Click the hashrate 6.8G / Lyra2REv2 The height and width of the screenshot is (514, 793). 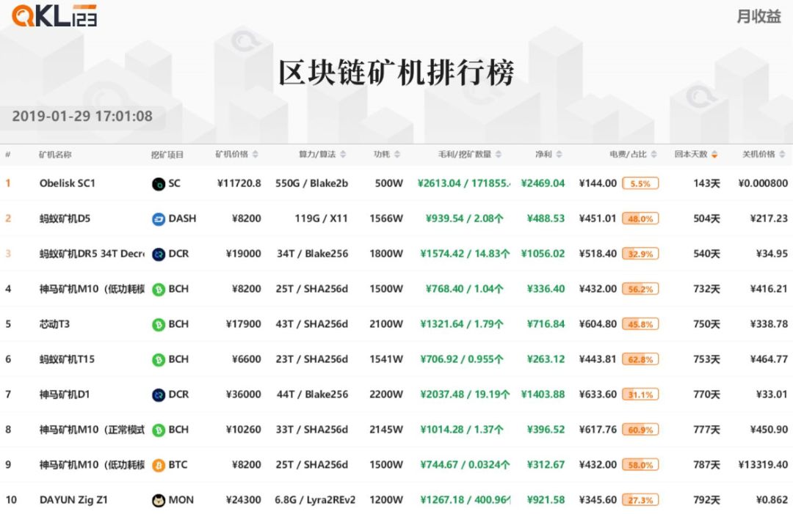tap(314, 500)
